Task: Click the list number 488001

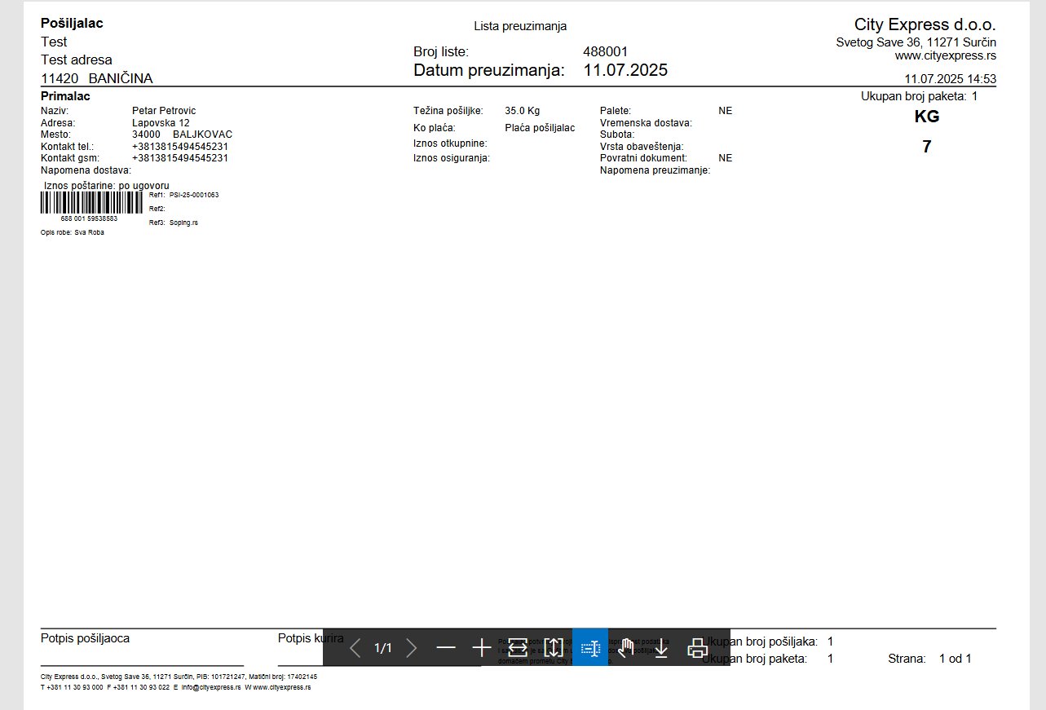Action: pos(605,51)
